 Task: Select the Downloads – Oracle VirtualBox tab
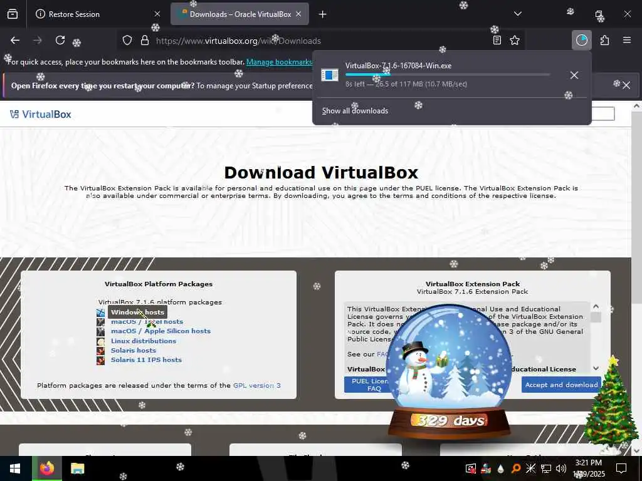[239, 14]
